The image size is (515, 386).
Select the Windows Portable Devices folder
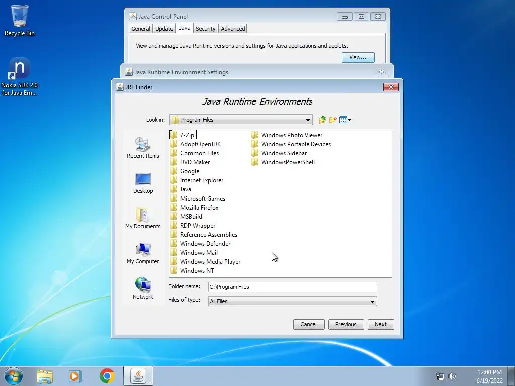point(291,144)
